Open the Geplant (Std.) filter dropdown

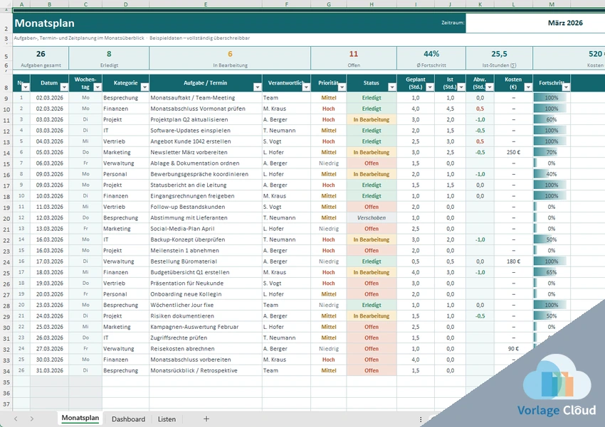pos(430,87)
